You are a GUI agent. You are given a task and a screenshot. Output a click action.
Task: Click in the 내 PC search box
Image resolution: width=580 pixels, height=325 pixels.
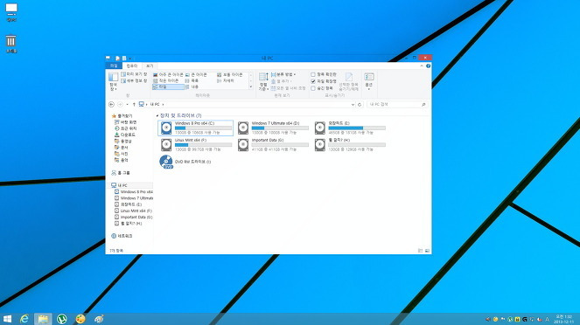[396, 105]
